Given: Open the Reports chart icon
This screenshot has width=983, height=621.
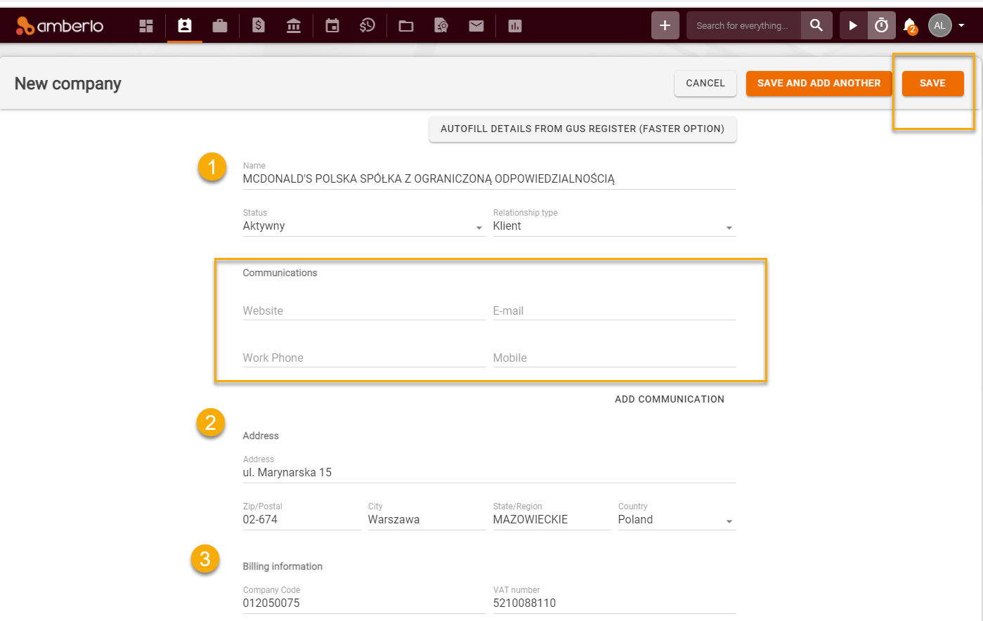Looking at the screenshot, I should coord(515,26).
